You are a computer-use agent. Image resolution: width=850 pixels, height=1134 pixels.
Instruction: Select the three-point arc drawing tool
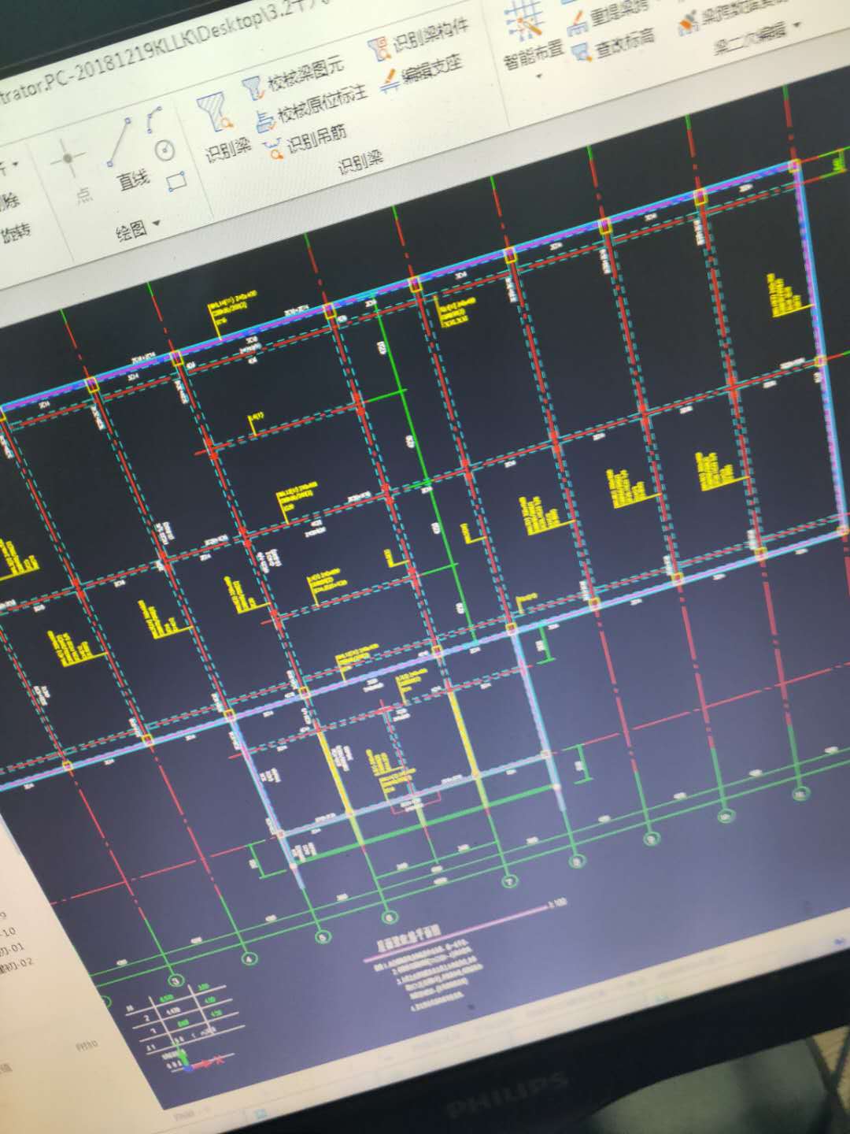pyautogui.click(x=153, y=120)
